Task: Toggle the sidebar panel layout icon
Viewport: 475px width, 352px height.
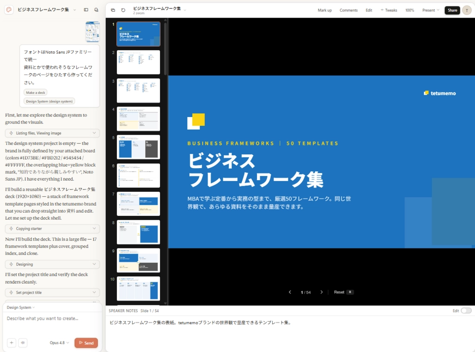Action: [86, 10]
